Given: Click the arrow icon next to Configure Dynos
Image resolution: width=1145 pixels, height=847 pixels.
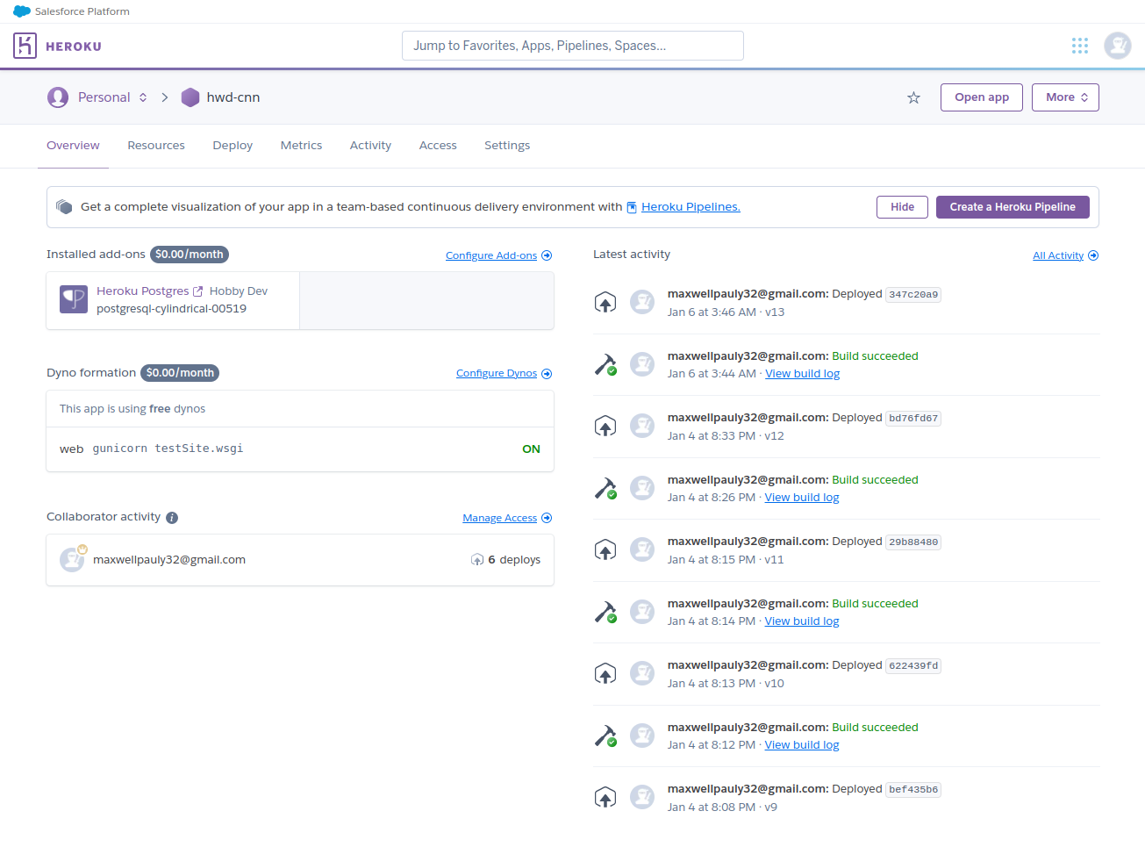Looking at the screenshot, I should coord(547,374).
